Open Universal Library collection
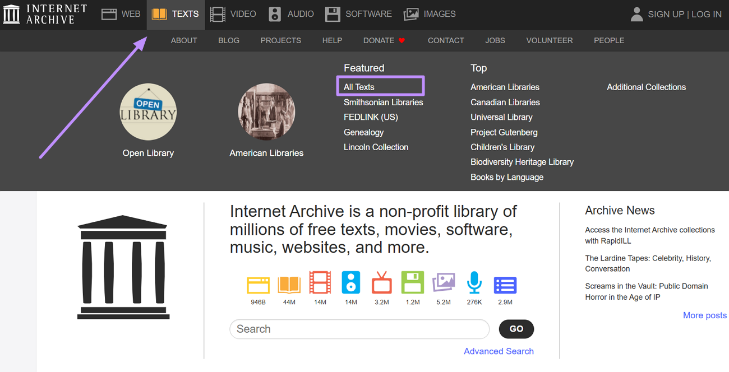This screenshot has width=729, height=372. coord(502,117)
